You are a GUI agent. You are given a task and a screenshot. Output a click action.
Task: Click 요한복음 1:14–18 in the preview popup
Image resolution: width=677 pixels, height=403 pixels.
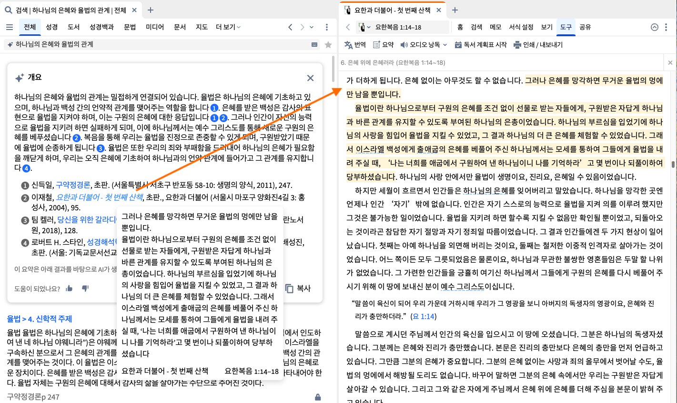tap(252, 371)
